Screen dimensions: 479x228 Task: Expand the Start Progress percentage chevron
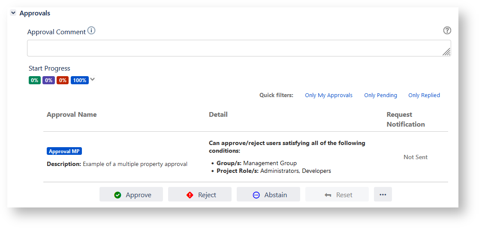click(x=93, y=79)
